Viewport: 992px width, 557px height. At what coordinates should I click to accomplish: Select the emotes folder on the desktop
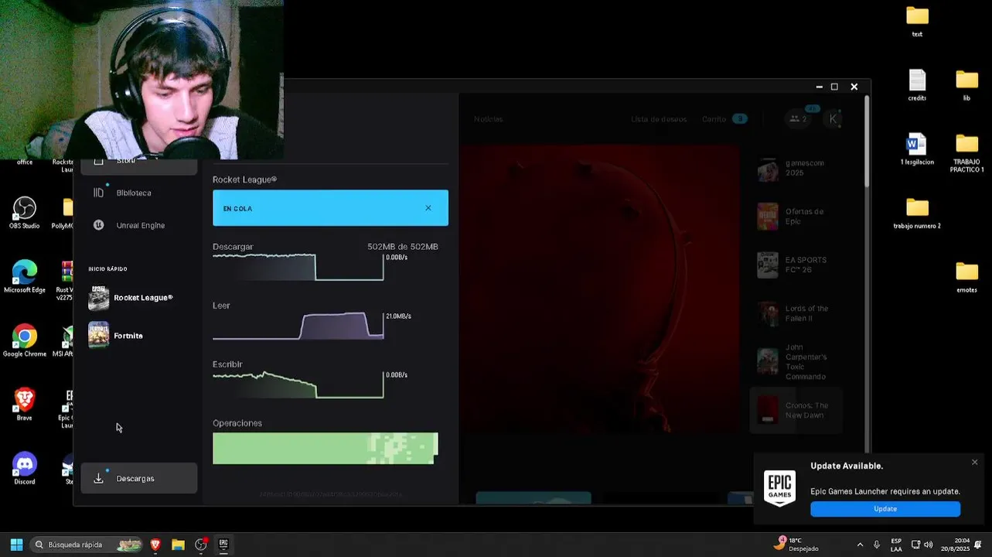[966, 278]
